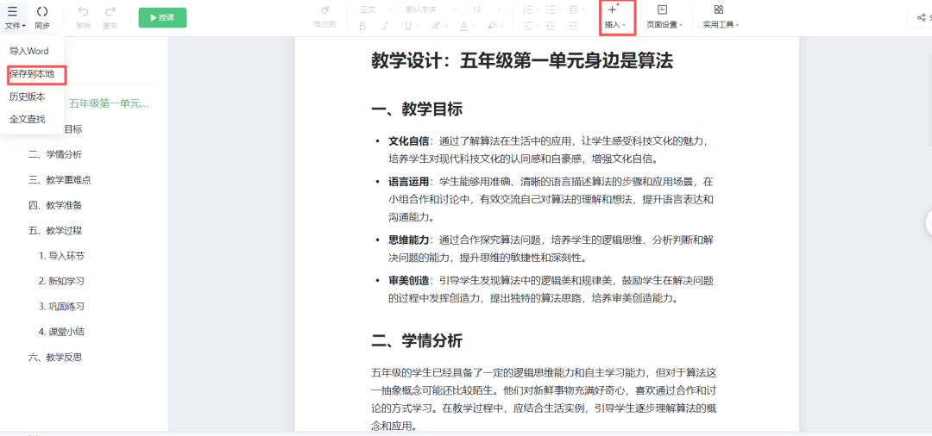Click the document title 教学设计：五年级第一单元身边是算法

(x=522, y=60)
